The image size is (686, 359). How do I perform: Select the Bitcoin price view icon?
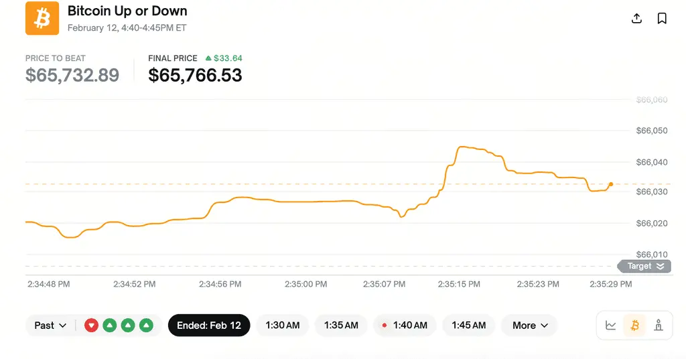click(634, 326)
